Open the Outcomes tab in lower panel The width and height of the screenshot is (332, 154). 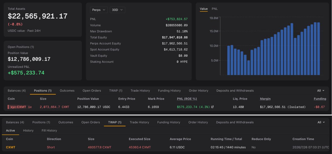pos(66,122)
